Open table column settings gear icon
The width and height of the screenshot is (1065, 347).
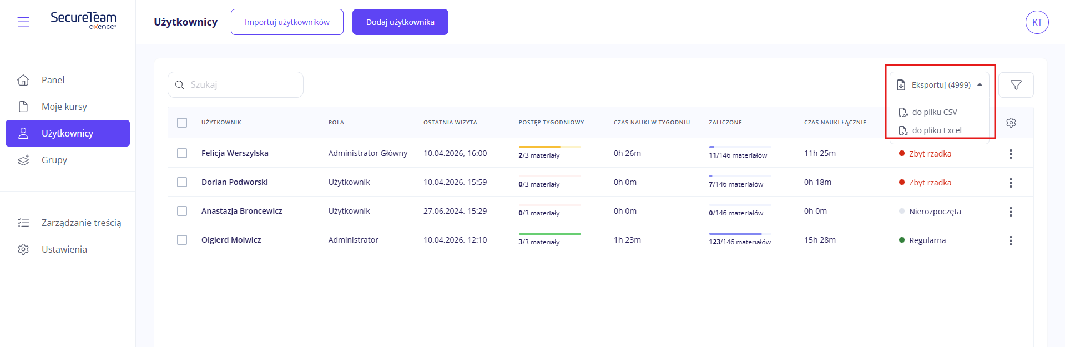1011,123
